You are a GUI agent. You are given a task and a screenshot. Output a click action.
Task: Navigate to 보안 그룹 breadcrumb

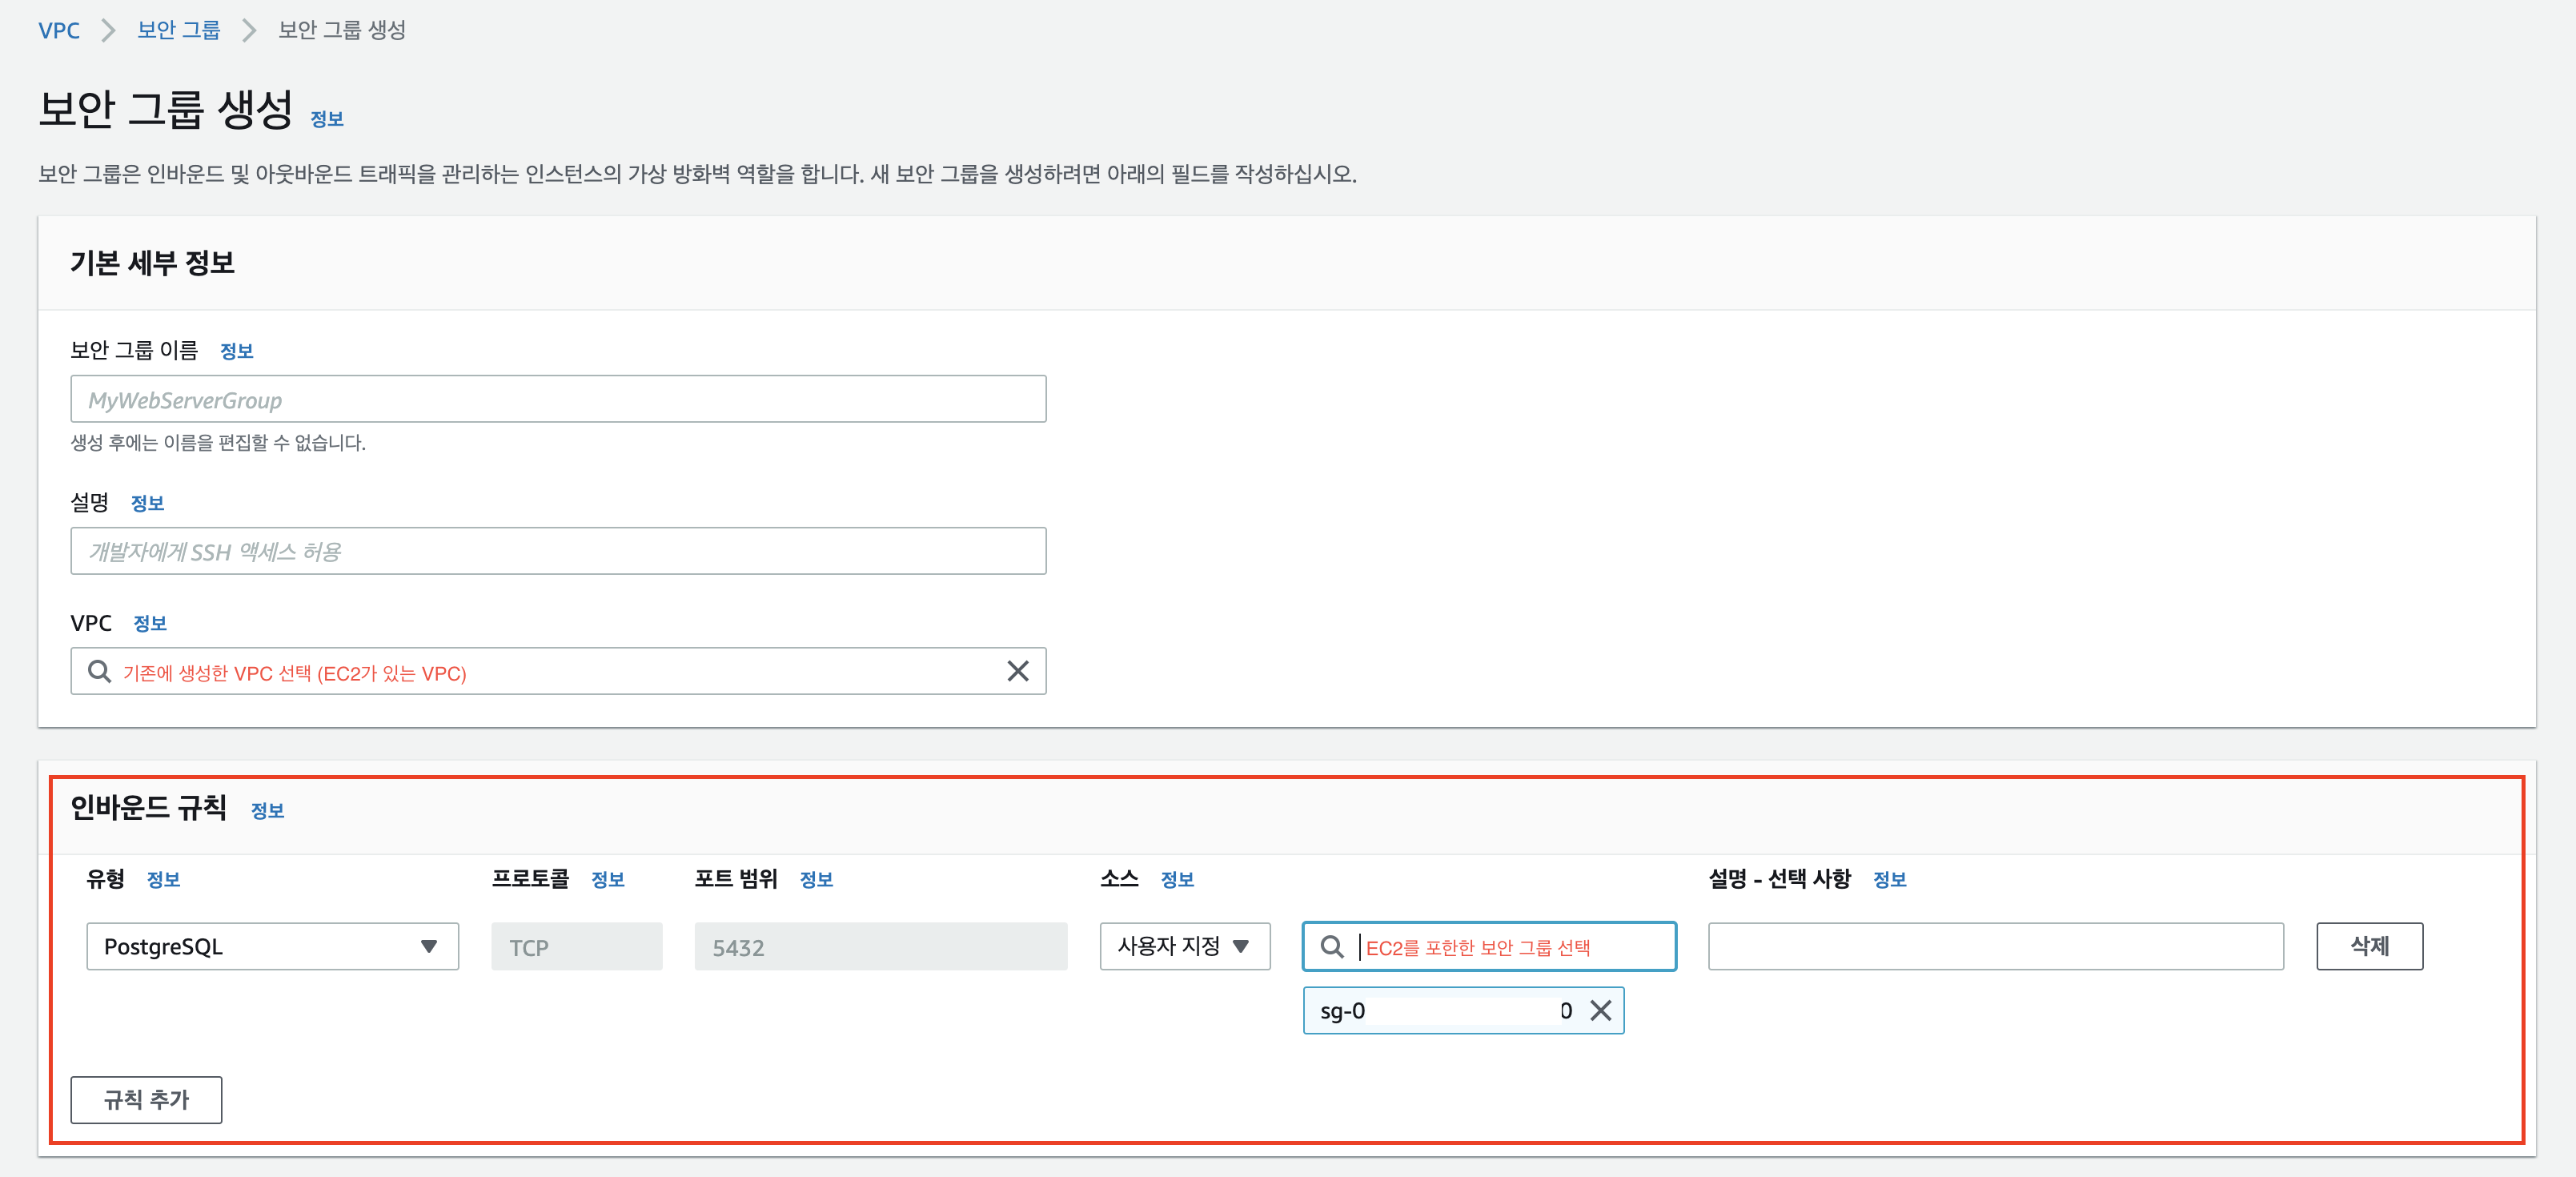coord(178,30)
